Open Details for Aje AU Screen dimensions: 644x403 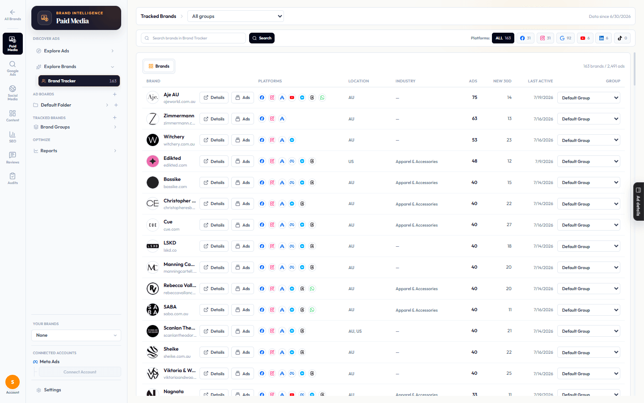tap(214, 98)
